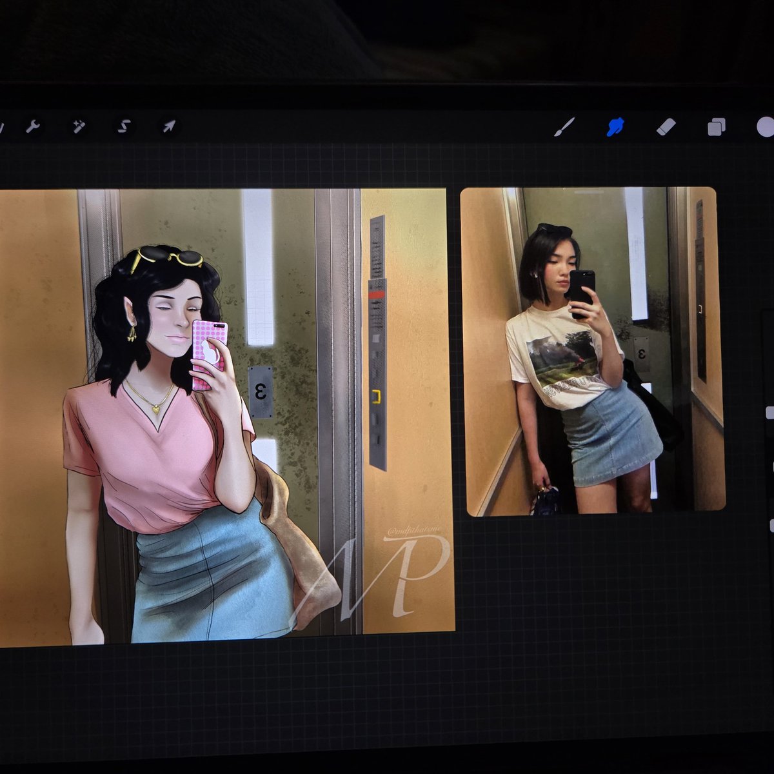Activate the Selection S-shaped tool
This screenshot has width=774, height=774.
[124, 126]
